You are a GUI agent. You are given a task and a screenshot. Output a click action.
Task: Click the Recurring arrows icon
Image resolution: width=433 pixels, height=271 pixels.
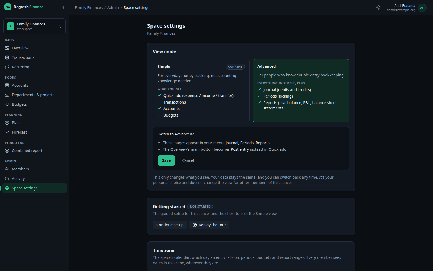pos(7,67)
